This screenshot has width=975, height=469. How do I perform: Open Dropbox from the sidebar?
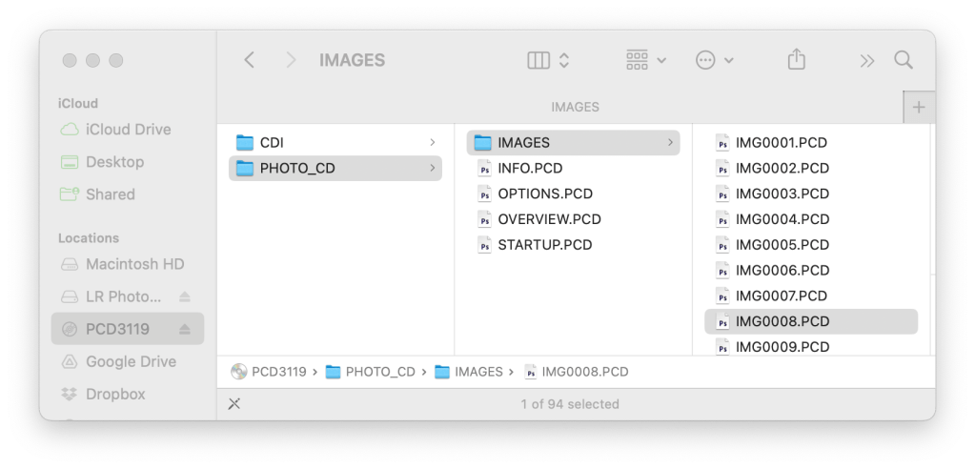coord(115,395)
